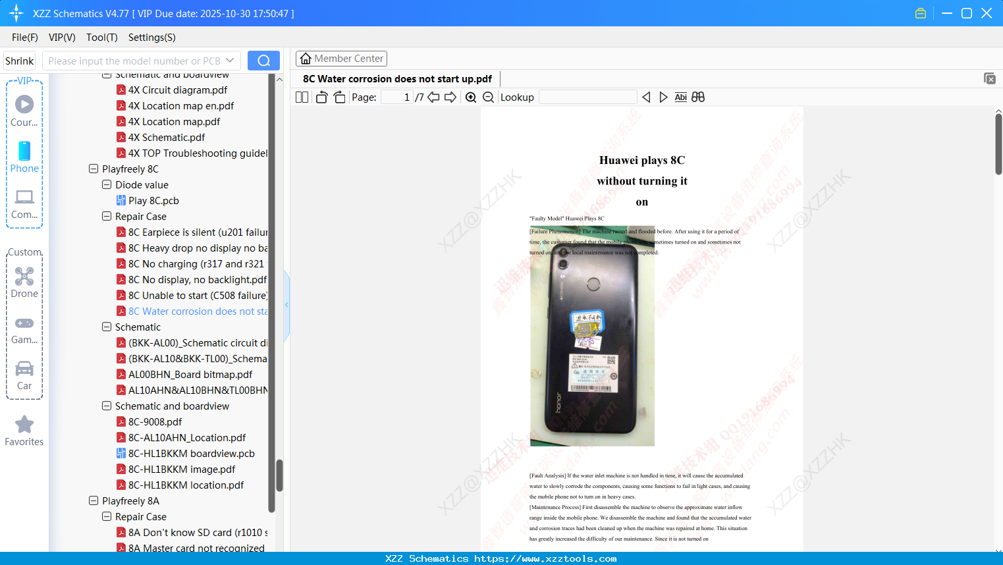Collapse the Playfreely 8A node
The height and width of the screenshot is (565, 1003).
click(94, 500)
